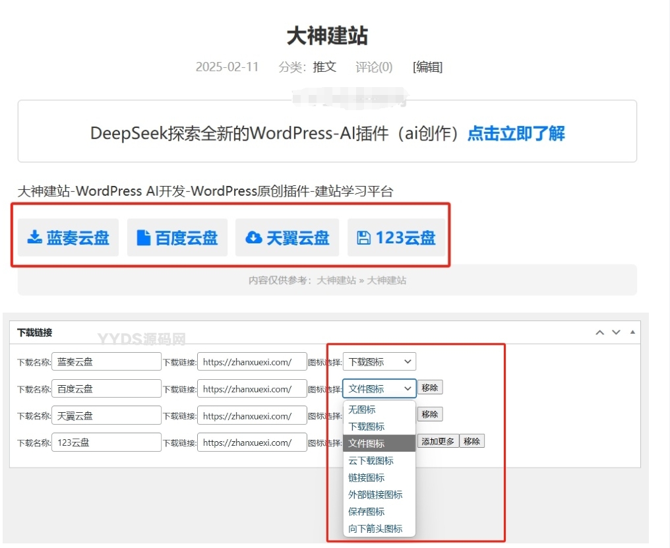Click the cloud download icon on 天翼云盘 button
The height and width of the screenshot is (548, 670).
[254, 237]
